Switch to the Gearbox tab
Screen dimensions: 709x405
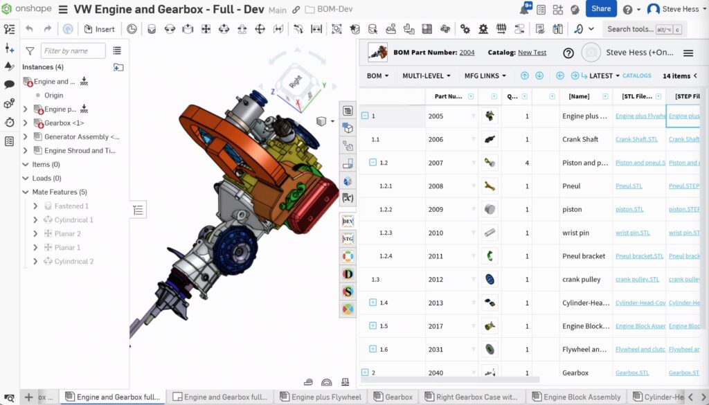[393, 397]
